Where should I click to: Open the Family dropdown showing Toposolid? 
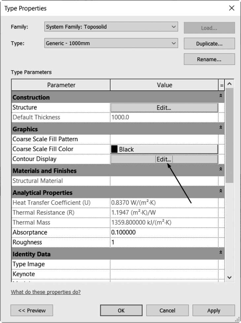(x=111, y=27)
